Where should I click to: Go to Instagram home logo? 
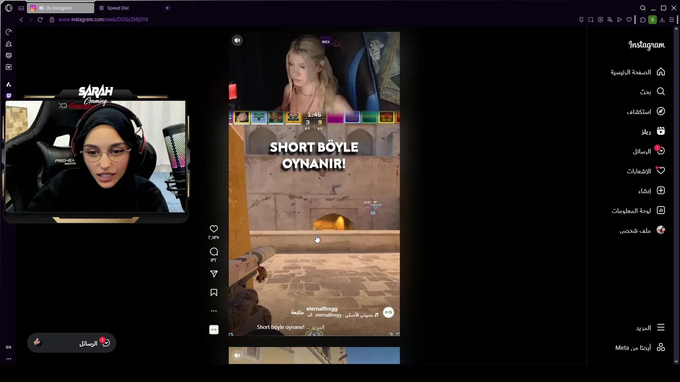pos(647,45)
